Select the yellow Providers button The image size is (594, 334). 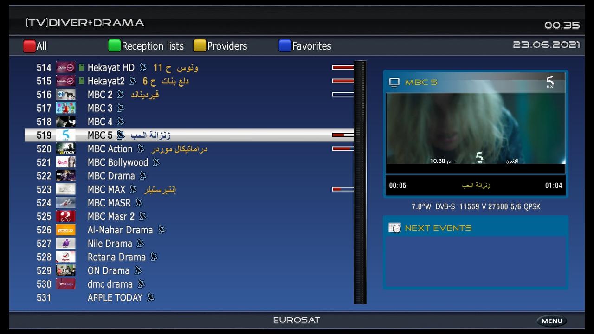point(200,45)
